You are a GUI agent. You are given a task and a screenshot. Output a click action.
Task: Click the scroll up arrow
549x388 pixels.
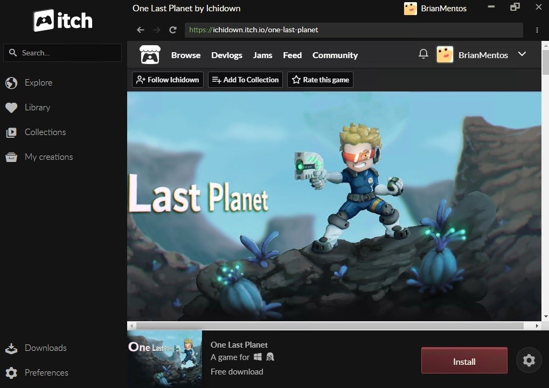[545, 45]
